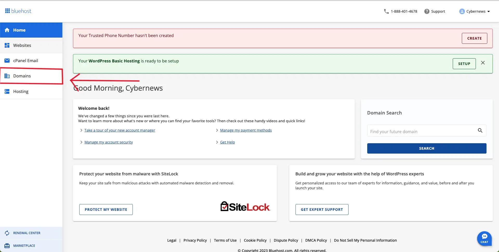Screen dimensions: 499x252
Task: Open Websites in the sidebar
Action: click(x=31, y=45)
